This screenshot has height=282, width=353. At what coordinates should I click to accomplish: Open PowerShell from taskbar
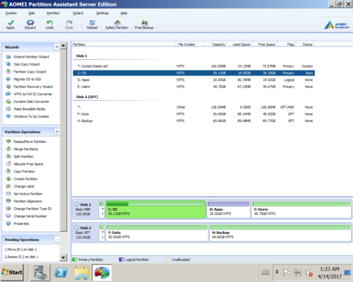point(61,272)
